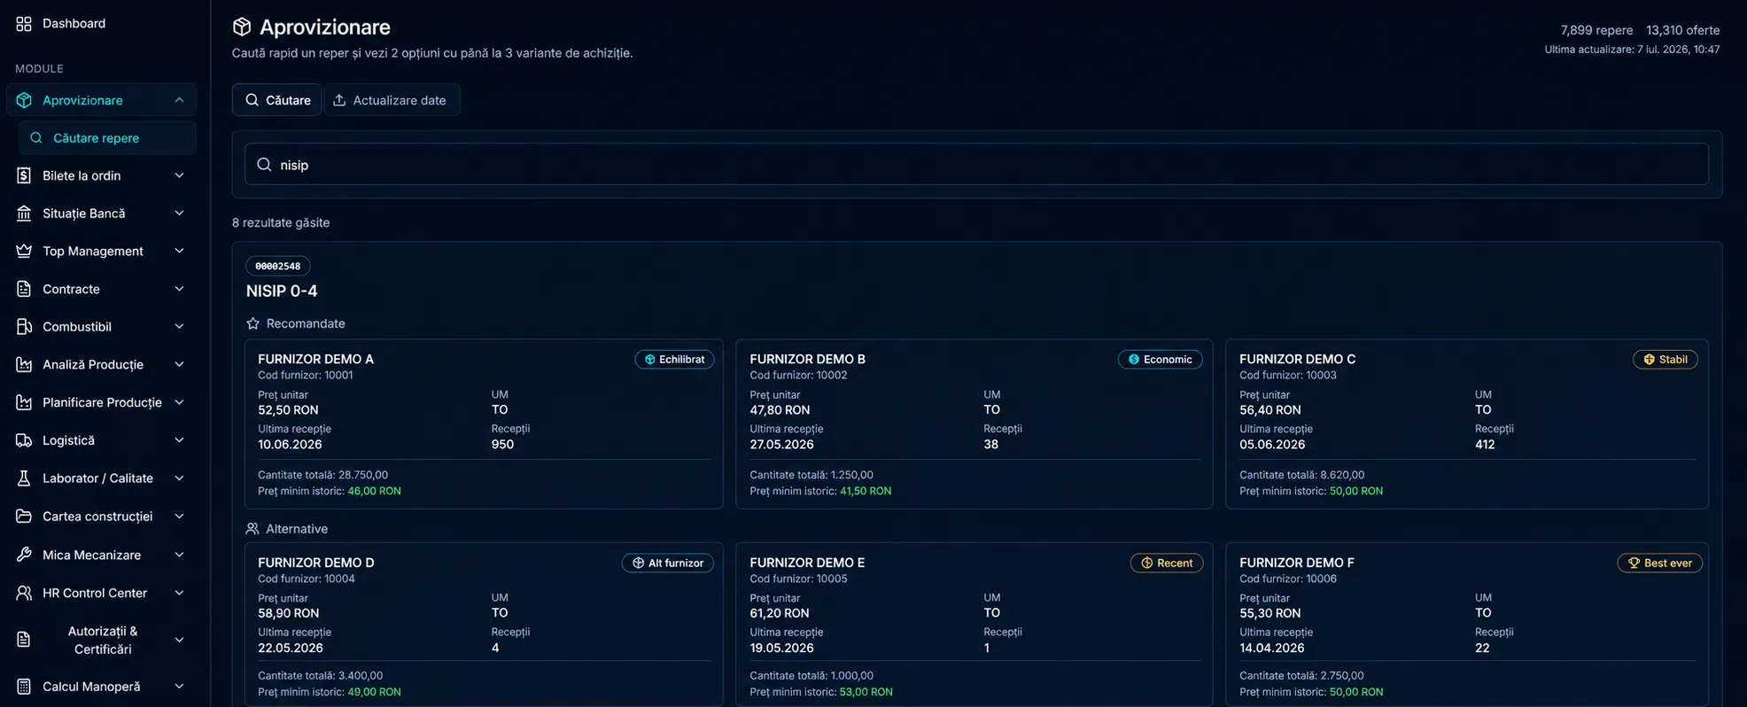Click the Logistică truck icon
This screenshot has width=1747, height=707.
click(24, 440)
